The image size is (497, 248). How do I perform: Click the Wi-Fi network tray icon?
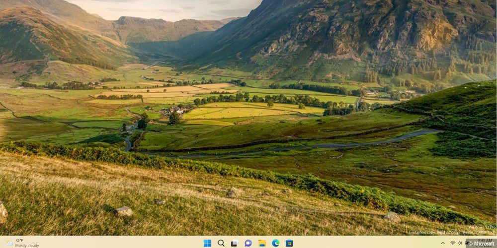[453, 243]
